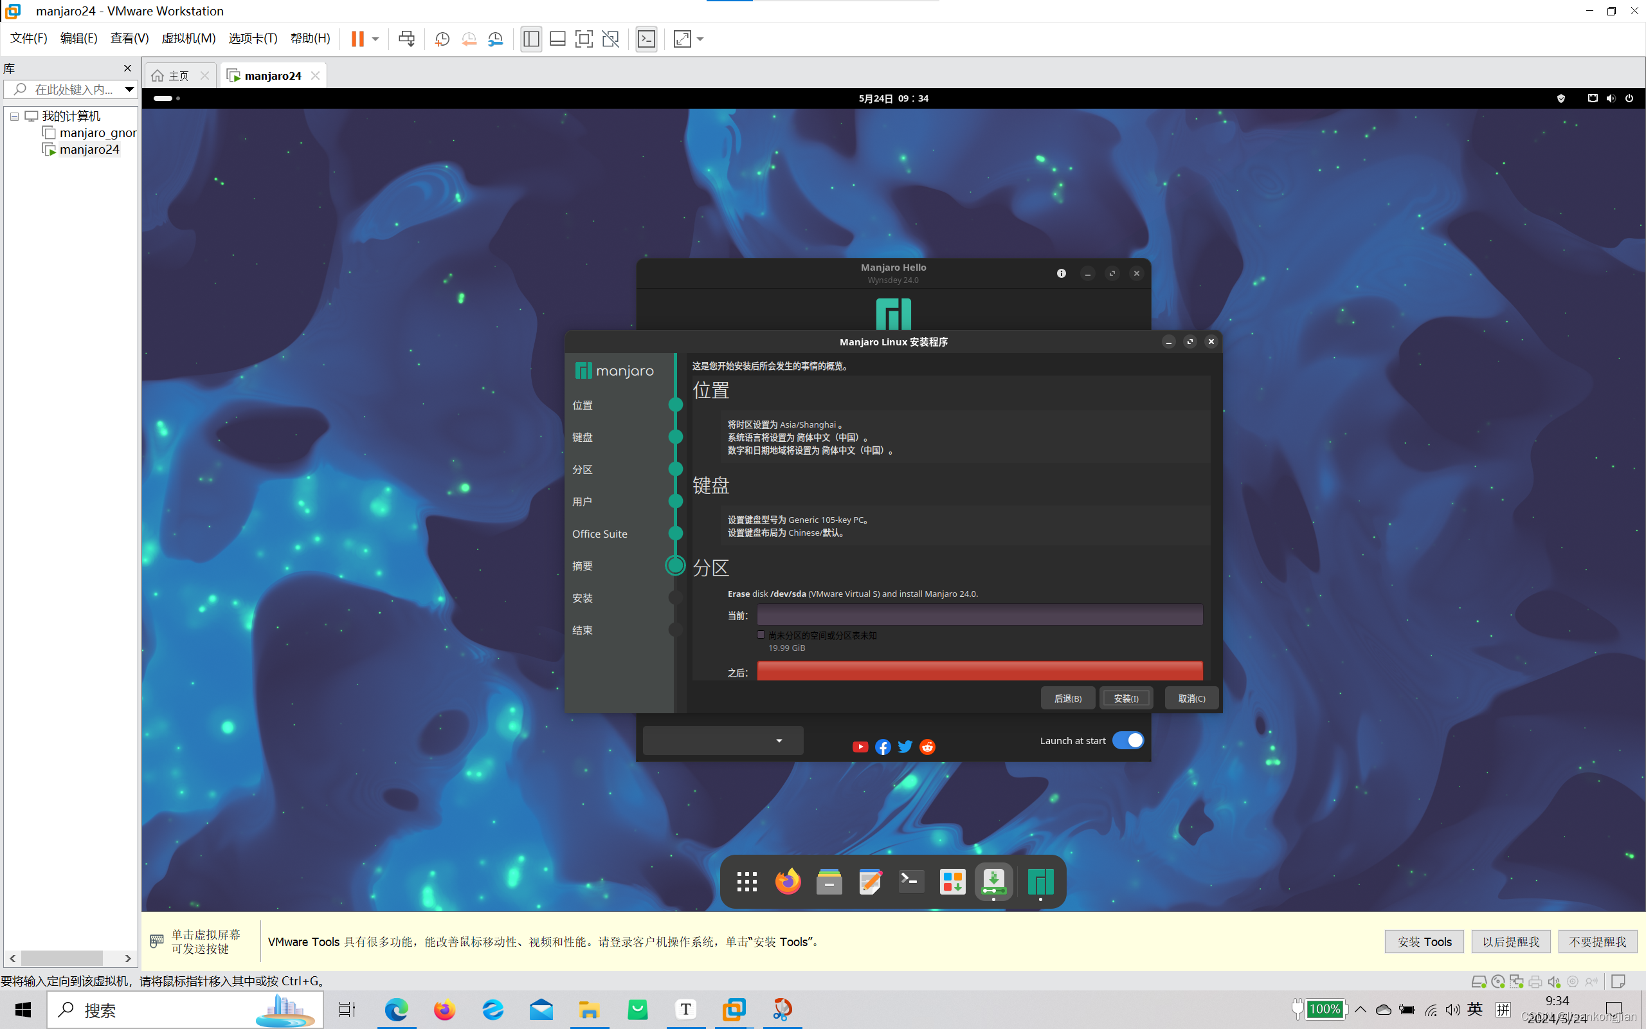The height and width of the screenshot is (1029, 1646).
Task: Click 取消(C) in the installer
Action: [x=1191, y=698]
